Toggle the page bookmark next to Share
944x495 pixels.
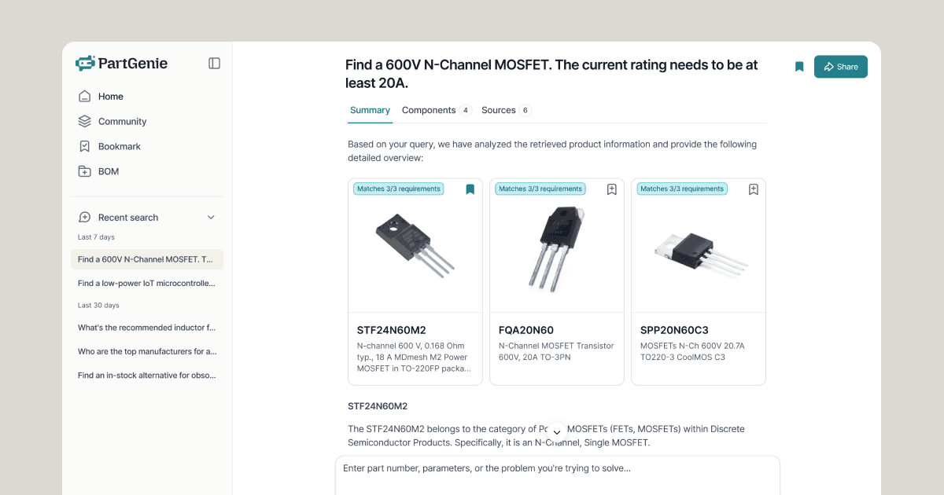(799, 67)
